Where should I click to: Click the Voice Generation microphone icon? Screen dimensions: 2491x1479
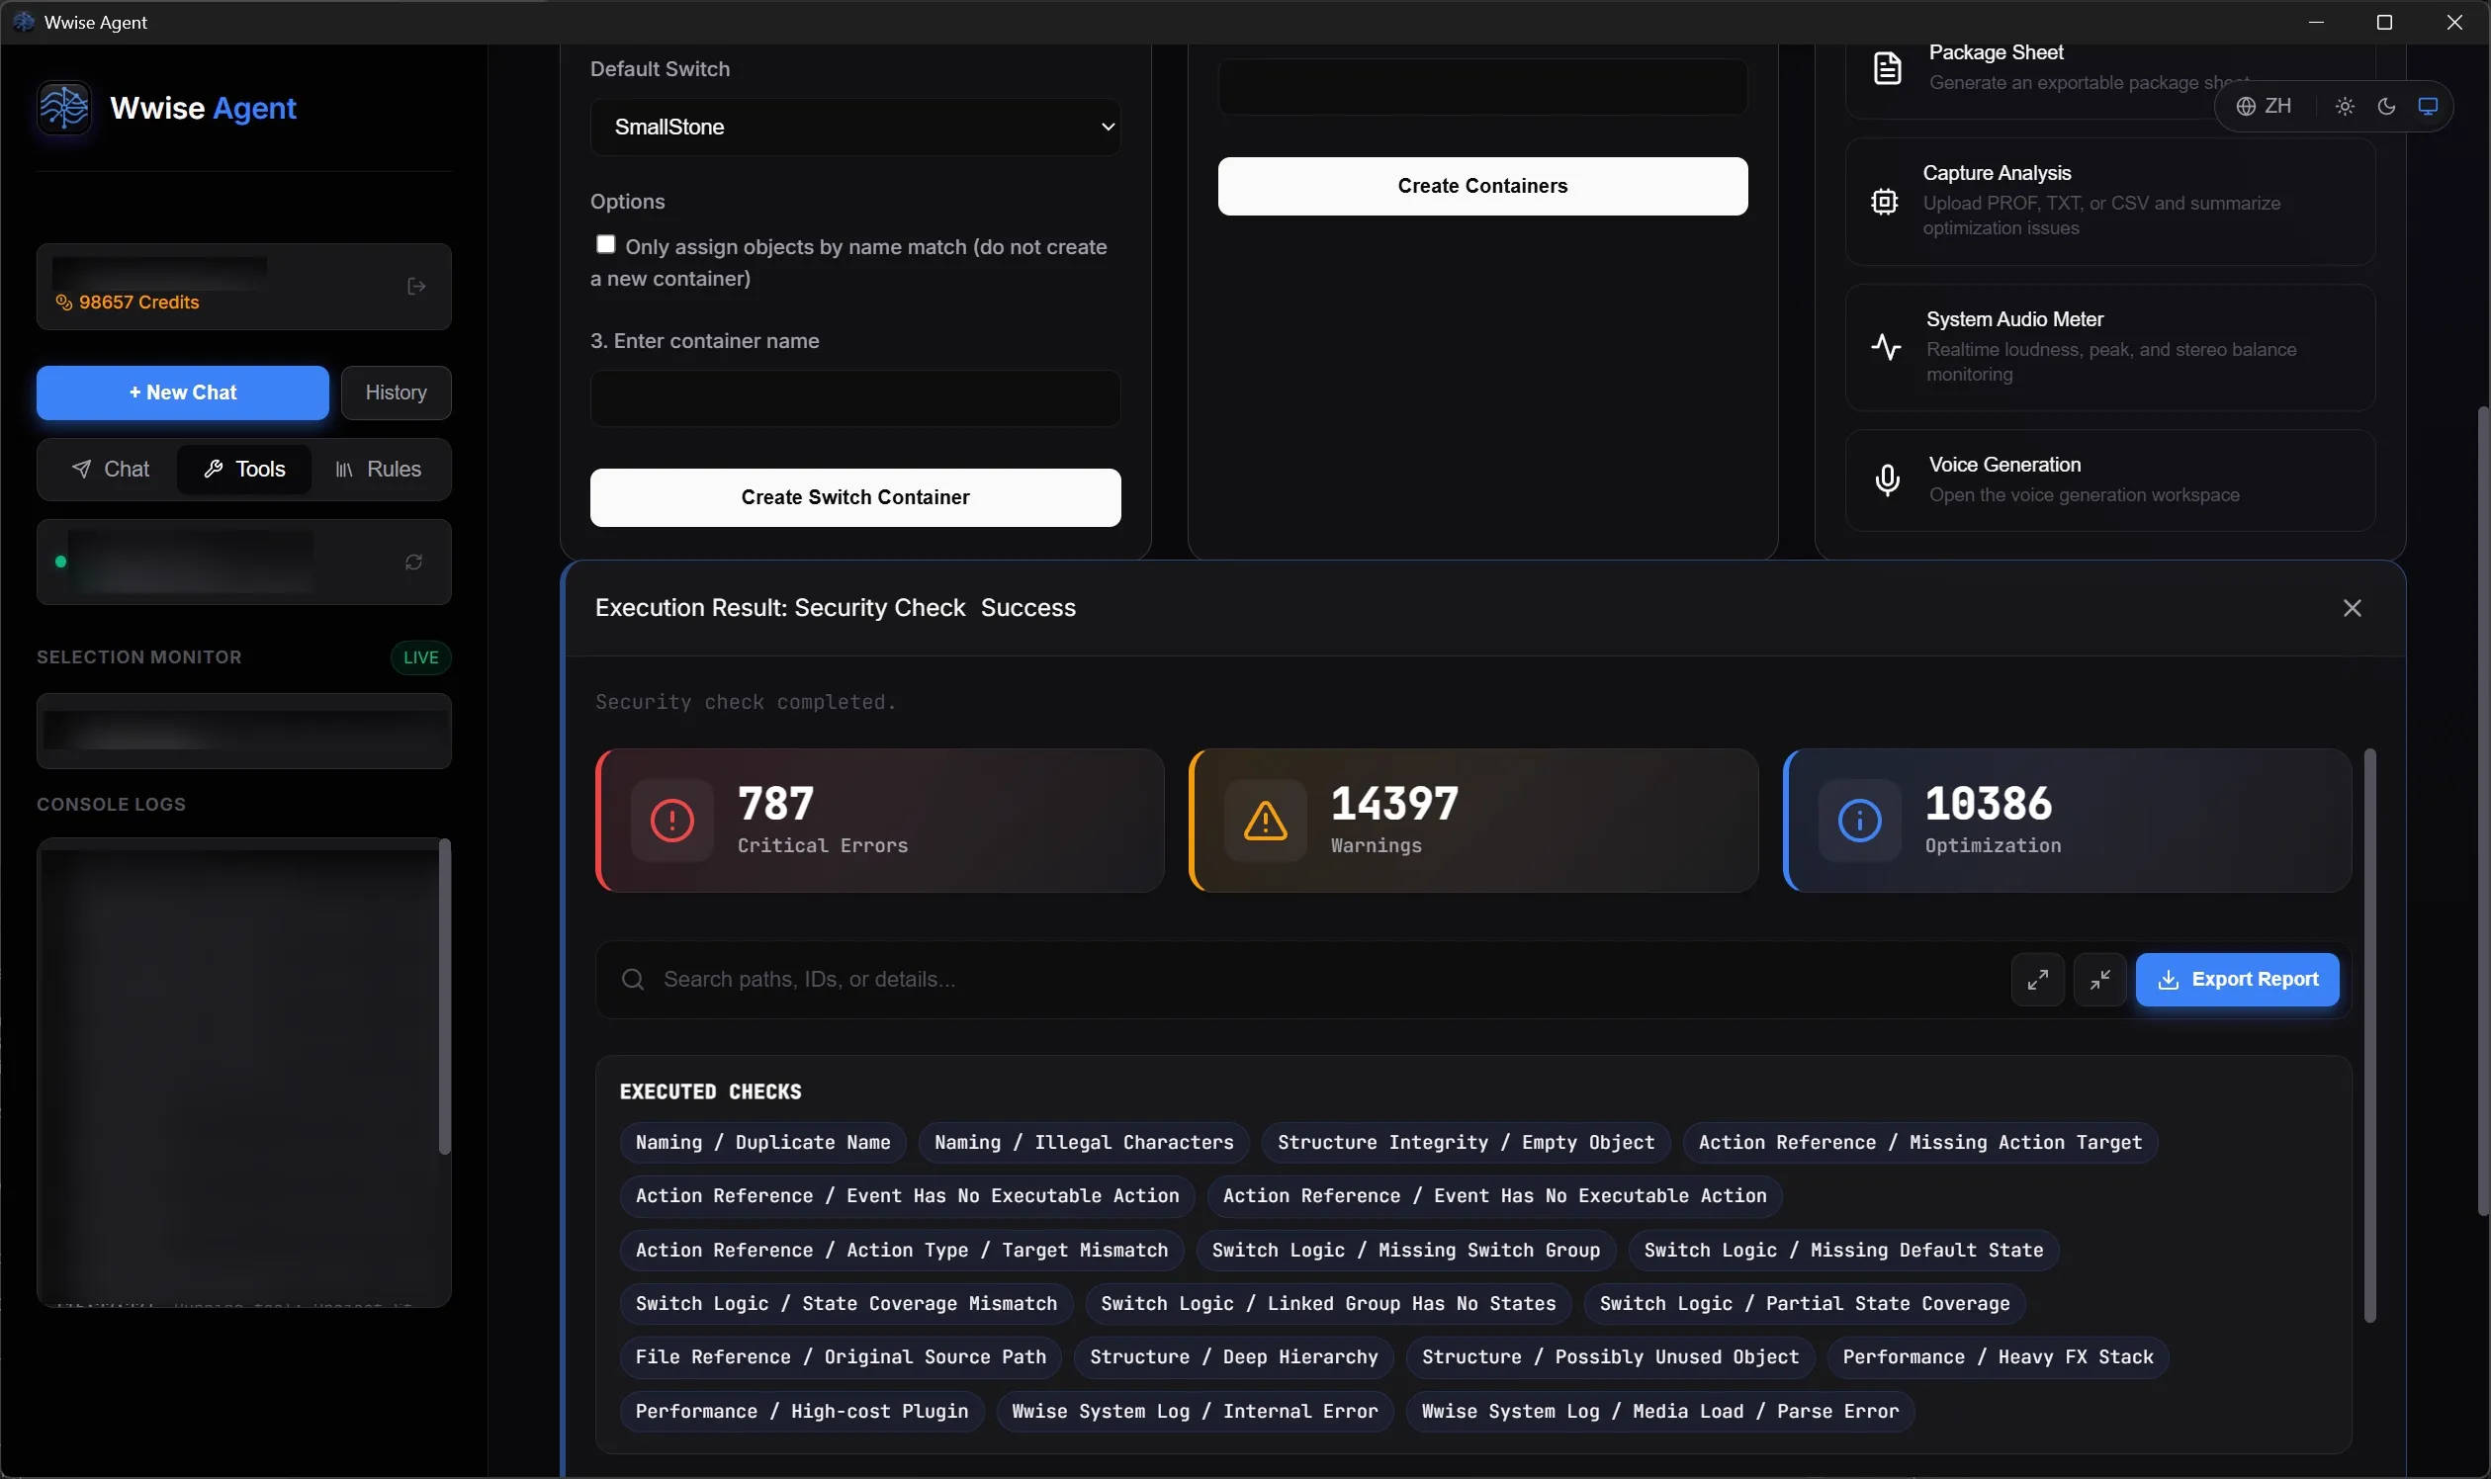click(x=1887, y=480)
